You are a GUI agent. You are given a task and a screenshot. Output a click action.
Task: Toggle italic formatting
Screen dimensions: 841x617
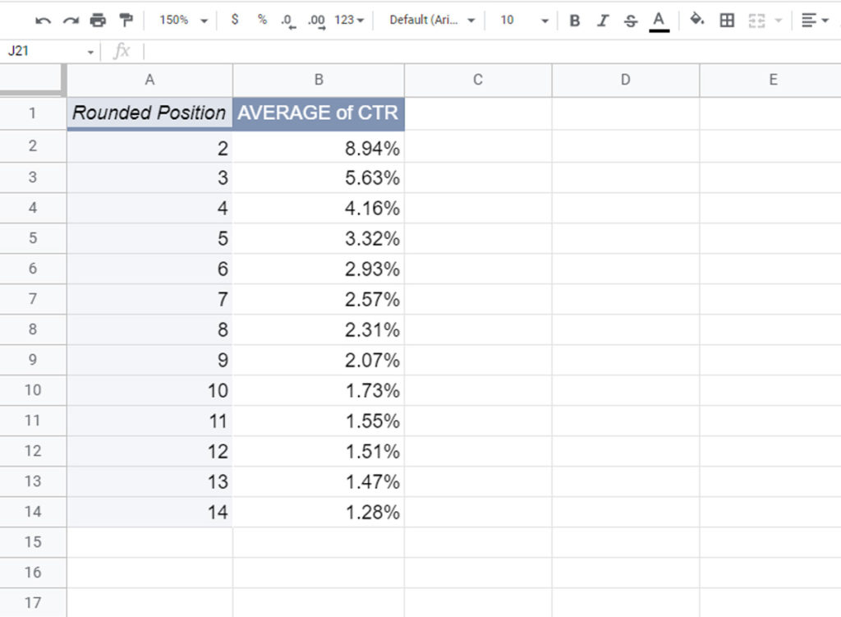pos(602,20)
